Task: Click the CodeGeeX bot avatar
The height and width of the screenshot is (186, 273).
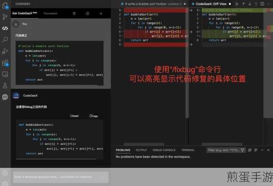Action: 16,96
